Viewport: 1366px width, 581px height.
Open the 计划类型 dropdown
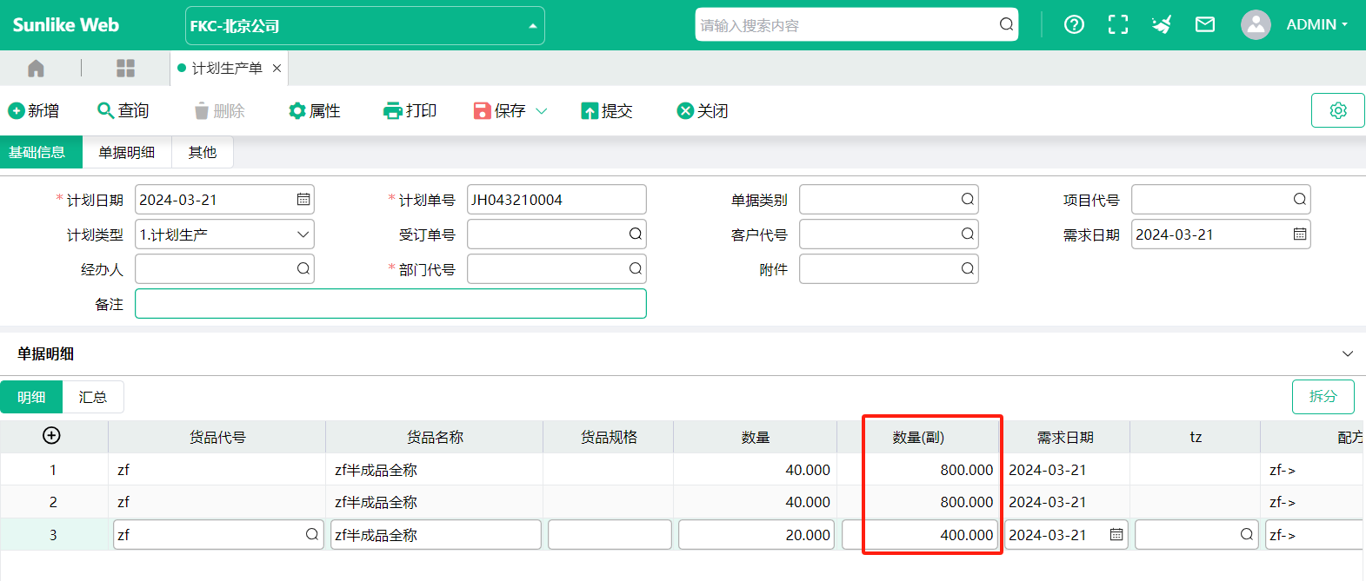302,234
